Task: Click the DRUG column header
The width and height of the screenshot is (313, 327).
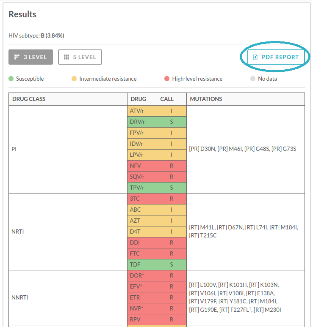Action: (142, 99)
